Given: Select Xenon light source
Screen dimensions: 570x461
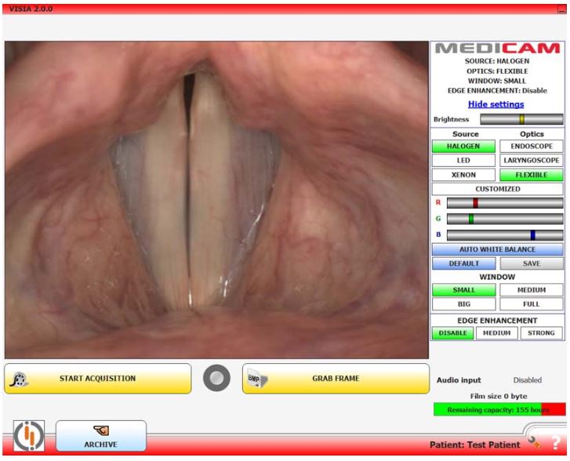Looking at the screenshot, I should pyautogui.click(x=463, y=175).
